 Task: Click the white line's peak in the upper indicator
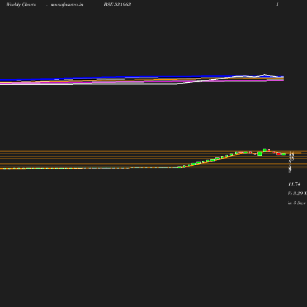click(x=264, y=75)
